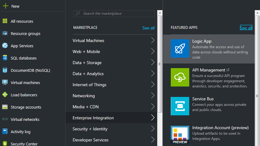
Task: Click the Logic App rocket icon
Action: click(180, 48)
